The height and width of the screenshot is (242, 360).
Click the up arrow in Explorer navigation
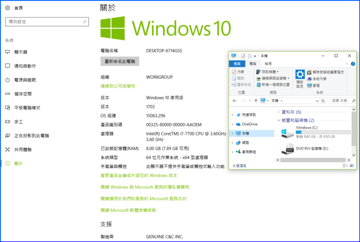(x=256, y=101)
